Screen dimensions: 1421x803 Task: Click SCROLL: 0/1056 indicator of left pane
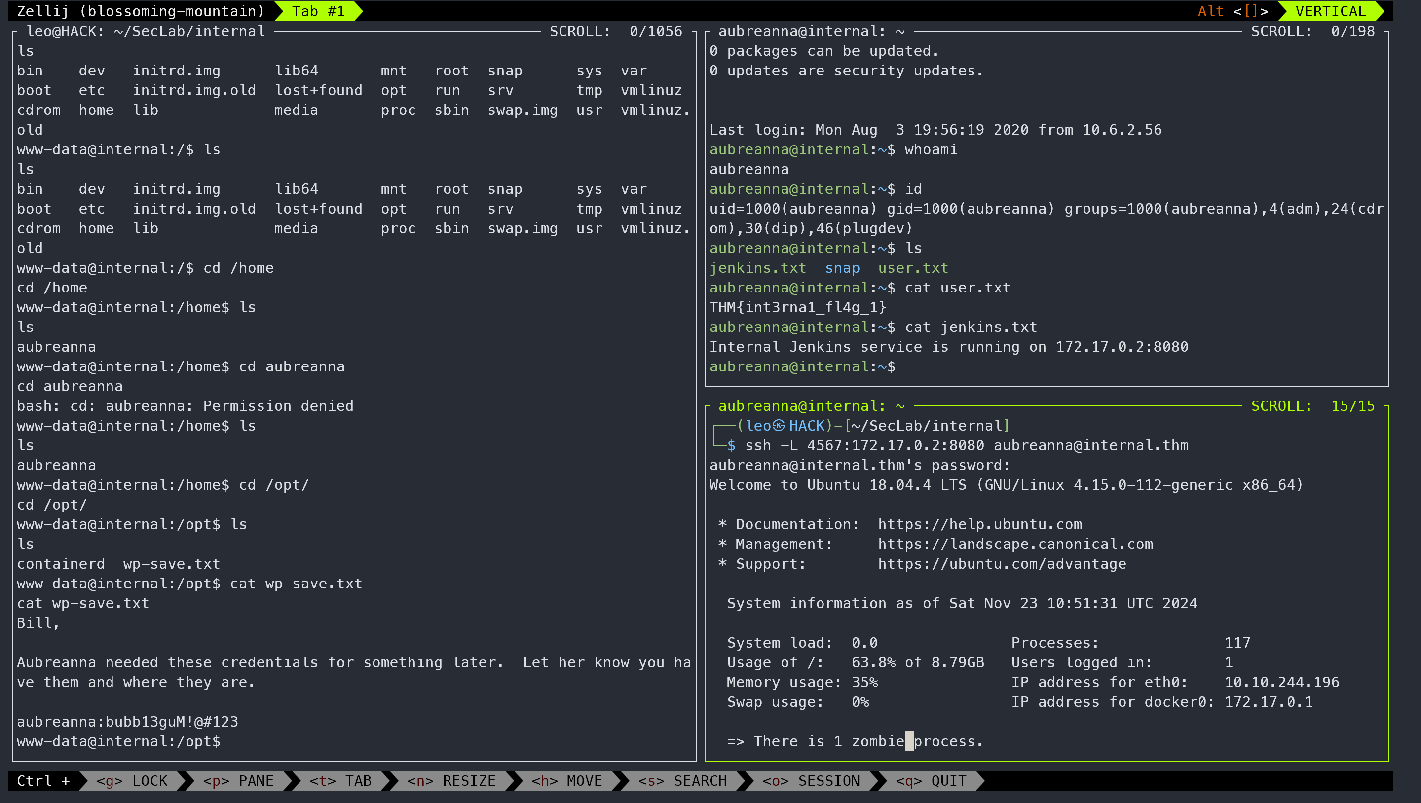pyautogui.click(x=616, y=31)
